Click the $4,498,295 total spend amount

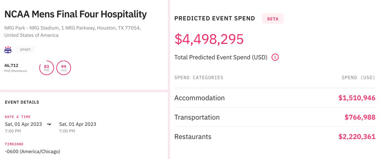(209, 39)
